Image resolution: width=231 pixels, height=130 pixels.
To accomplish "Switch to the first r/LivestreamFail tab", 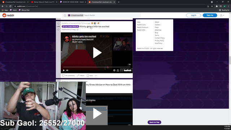I will pos(15,2).
